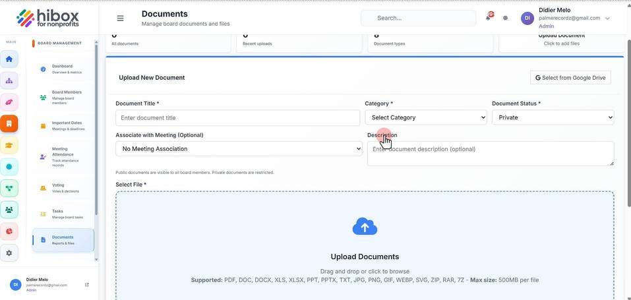631x300 pixels.
Task: Click the external-link icon beside Didier Melo in sidebar
Action: click(x=87, y=285)
